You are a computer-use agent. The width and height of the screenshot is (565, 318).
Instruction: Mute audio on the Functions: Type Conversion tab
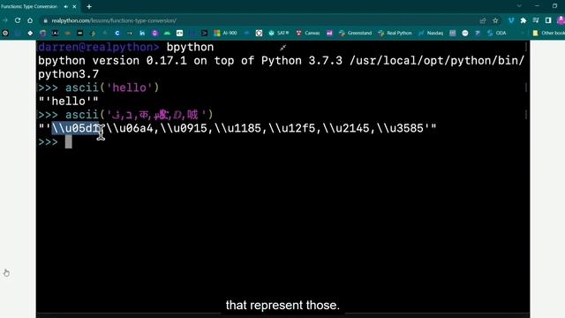(65, 6)
